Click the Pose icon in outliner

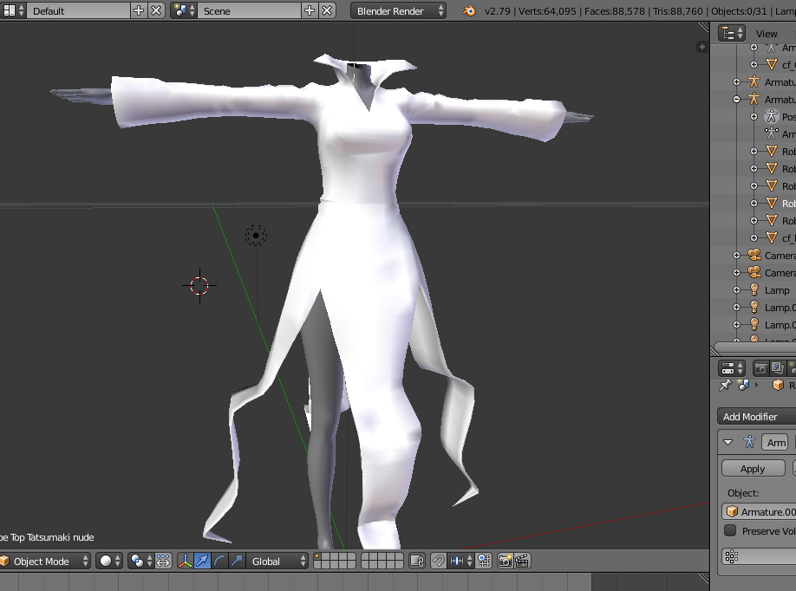click(x=772, y=117)
